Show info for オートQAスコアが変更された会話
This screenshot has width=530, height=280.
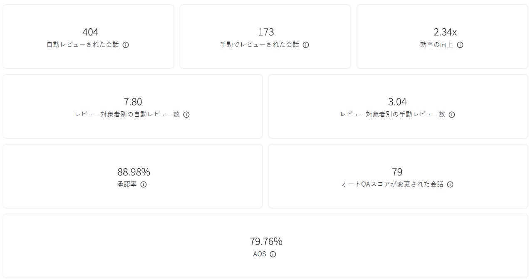[x=450, y=184]
